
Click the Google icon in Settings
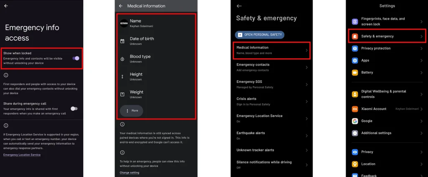click(x=355, y=121)
